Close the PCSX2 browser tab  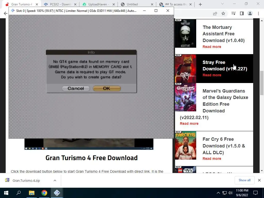(75, 4)
